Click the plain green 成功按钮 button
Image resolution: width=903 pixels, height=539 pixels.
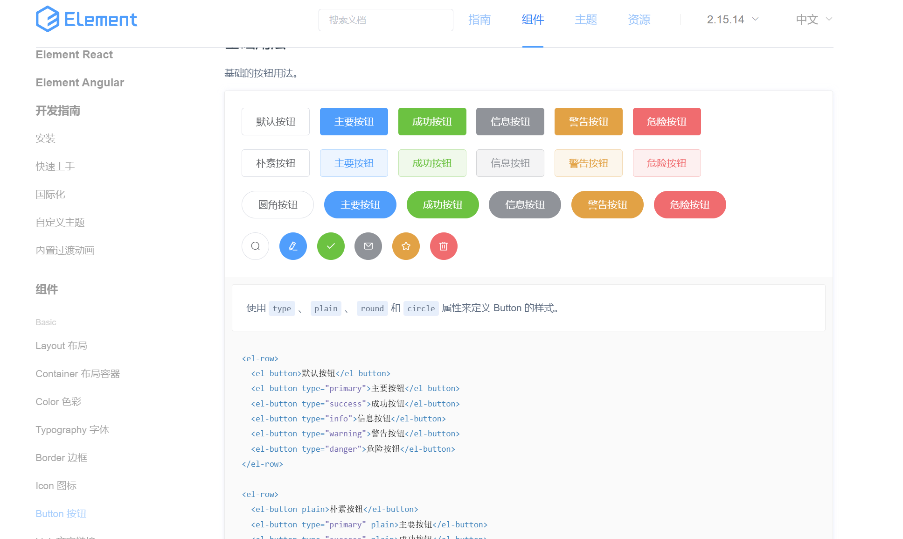click(432, 163)
